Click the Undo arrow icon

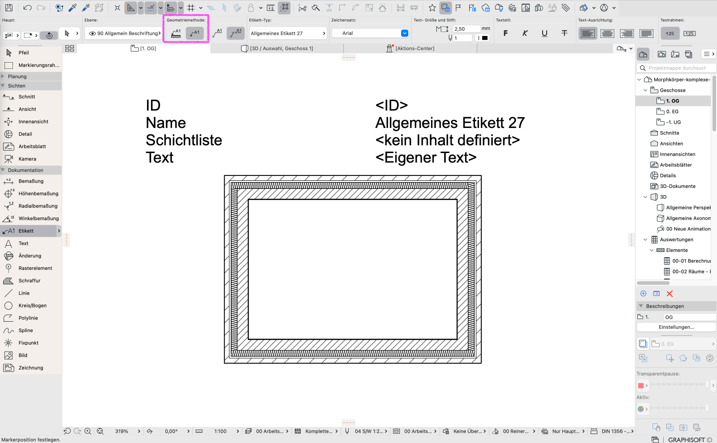point(27,8)
